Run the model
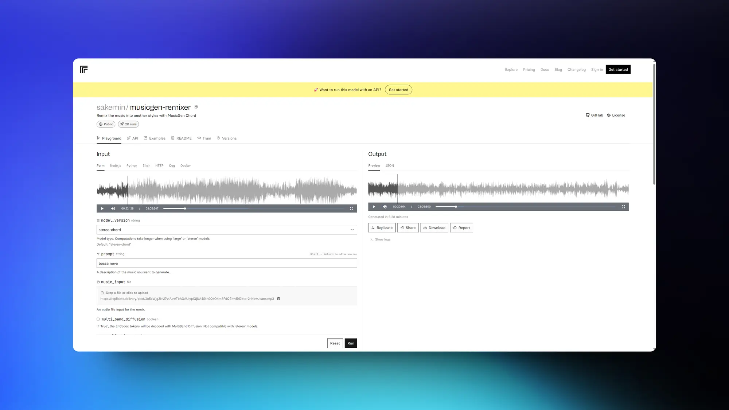 [351, 343]
